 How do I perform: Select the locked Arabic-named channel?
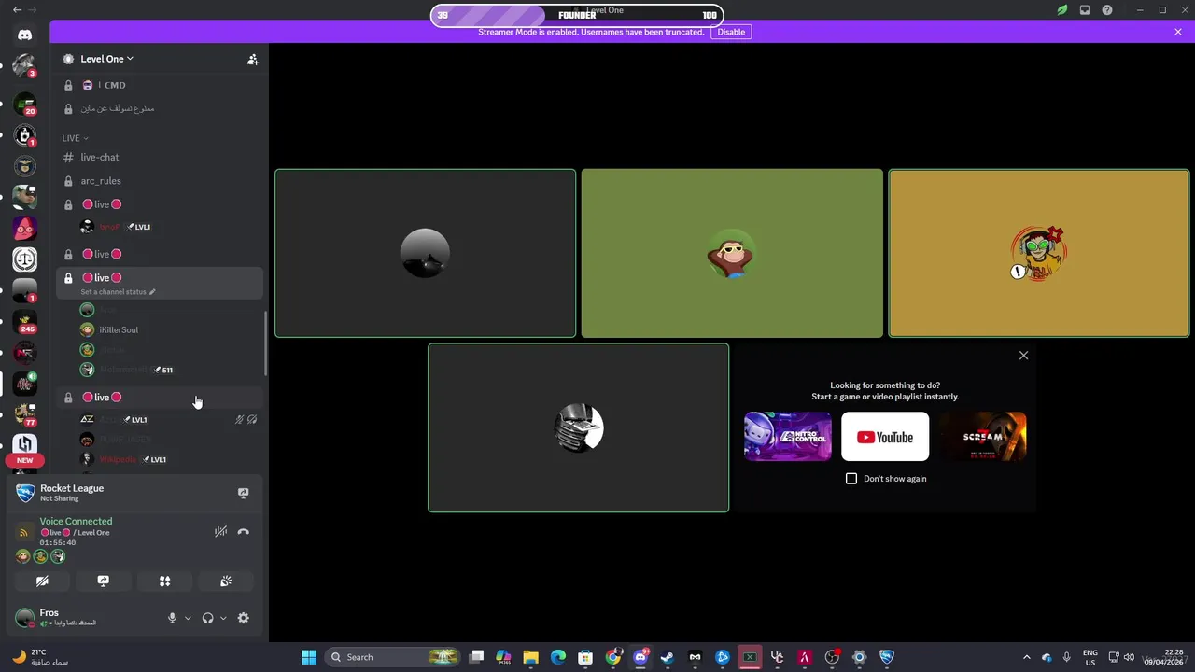point(160,108)
